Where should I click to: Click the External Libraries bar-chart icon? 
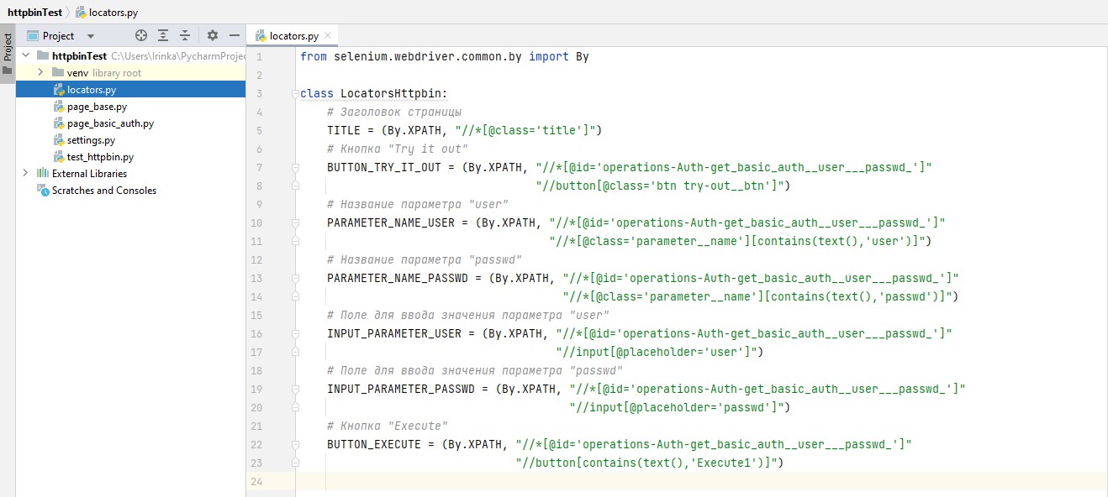[x=43, y=174]
